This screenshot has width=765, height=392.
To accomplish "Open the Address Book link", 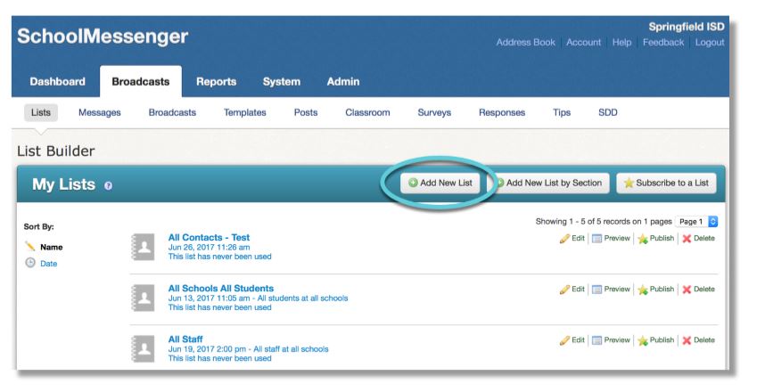I will point(525,43).
